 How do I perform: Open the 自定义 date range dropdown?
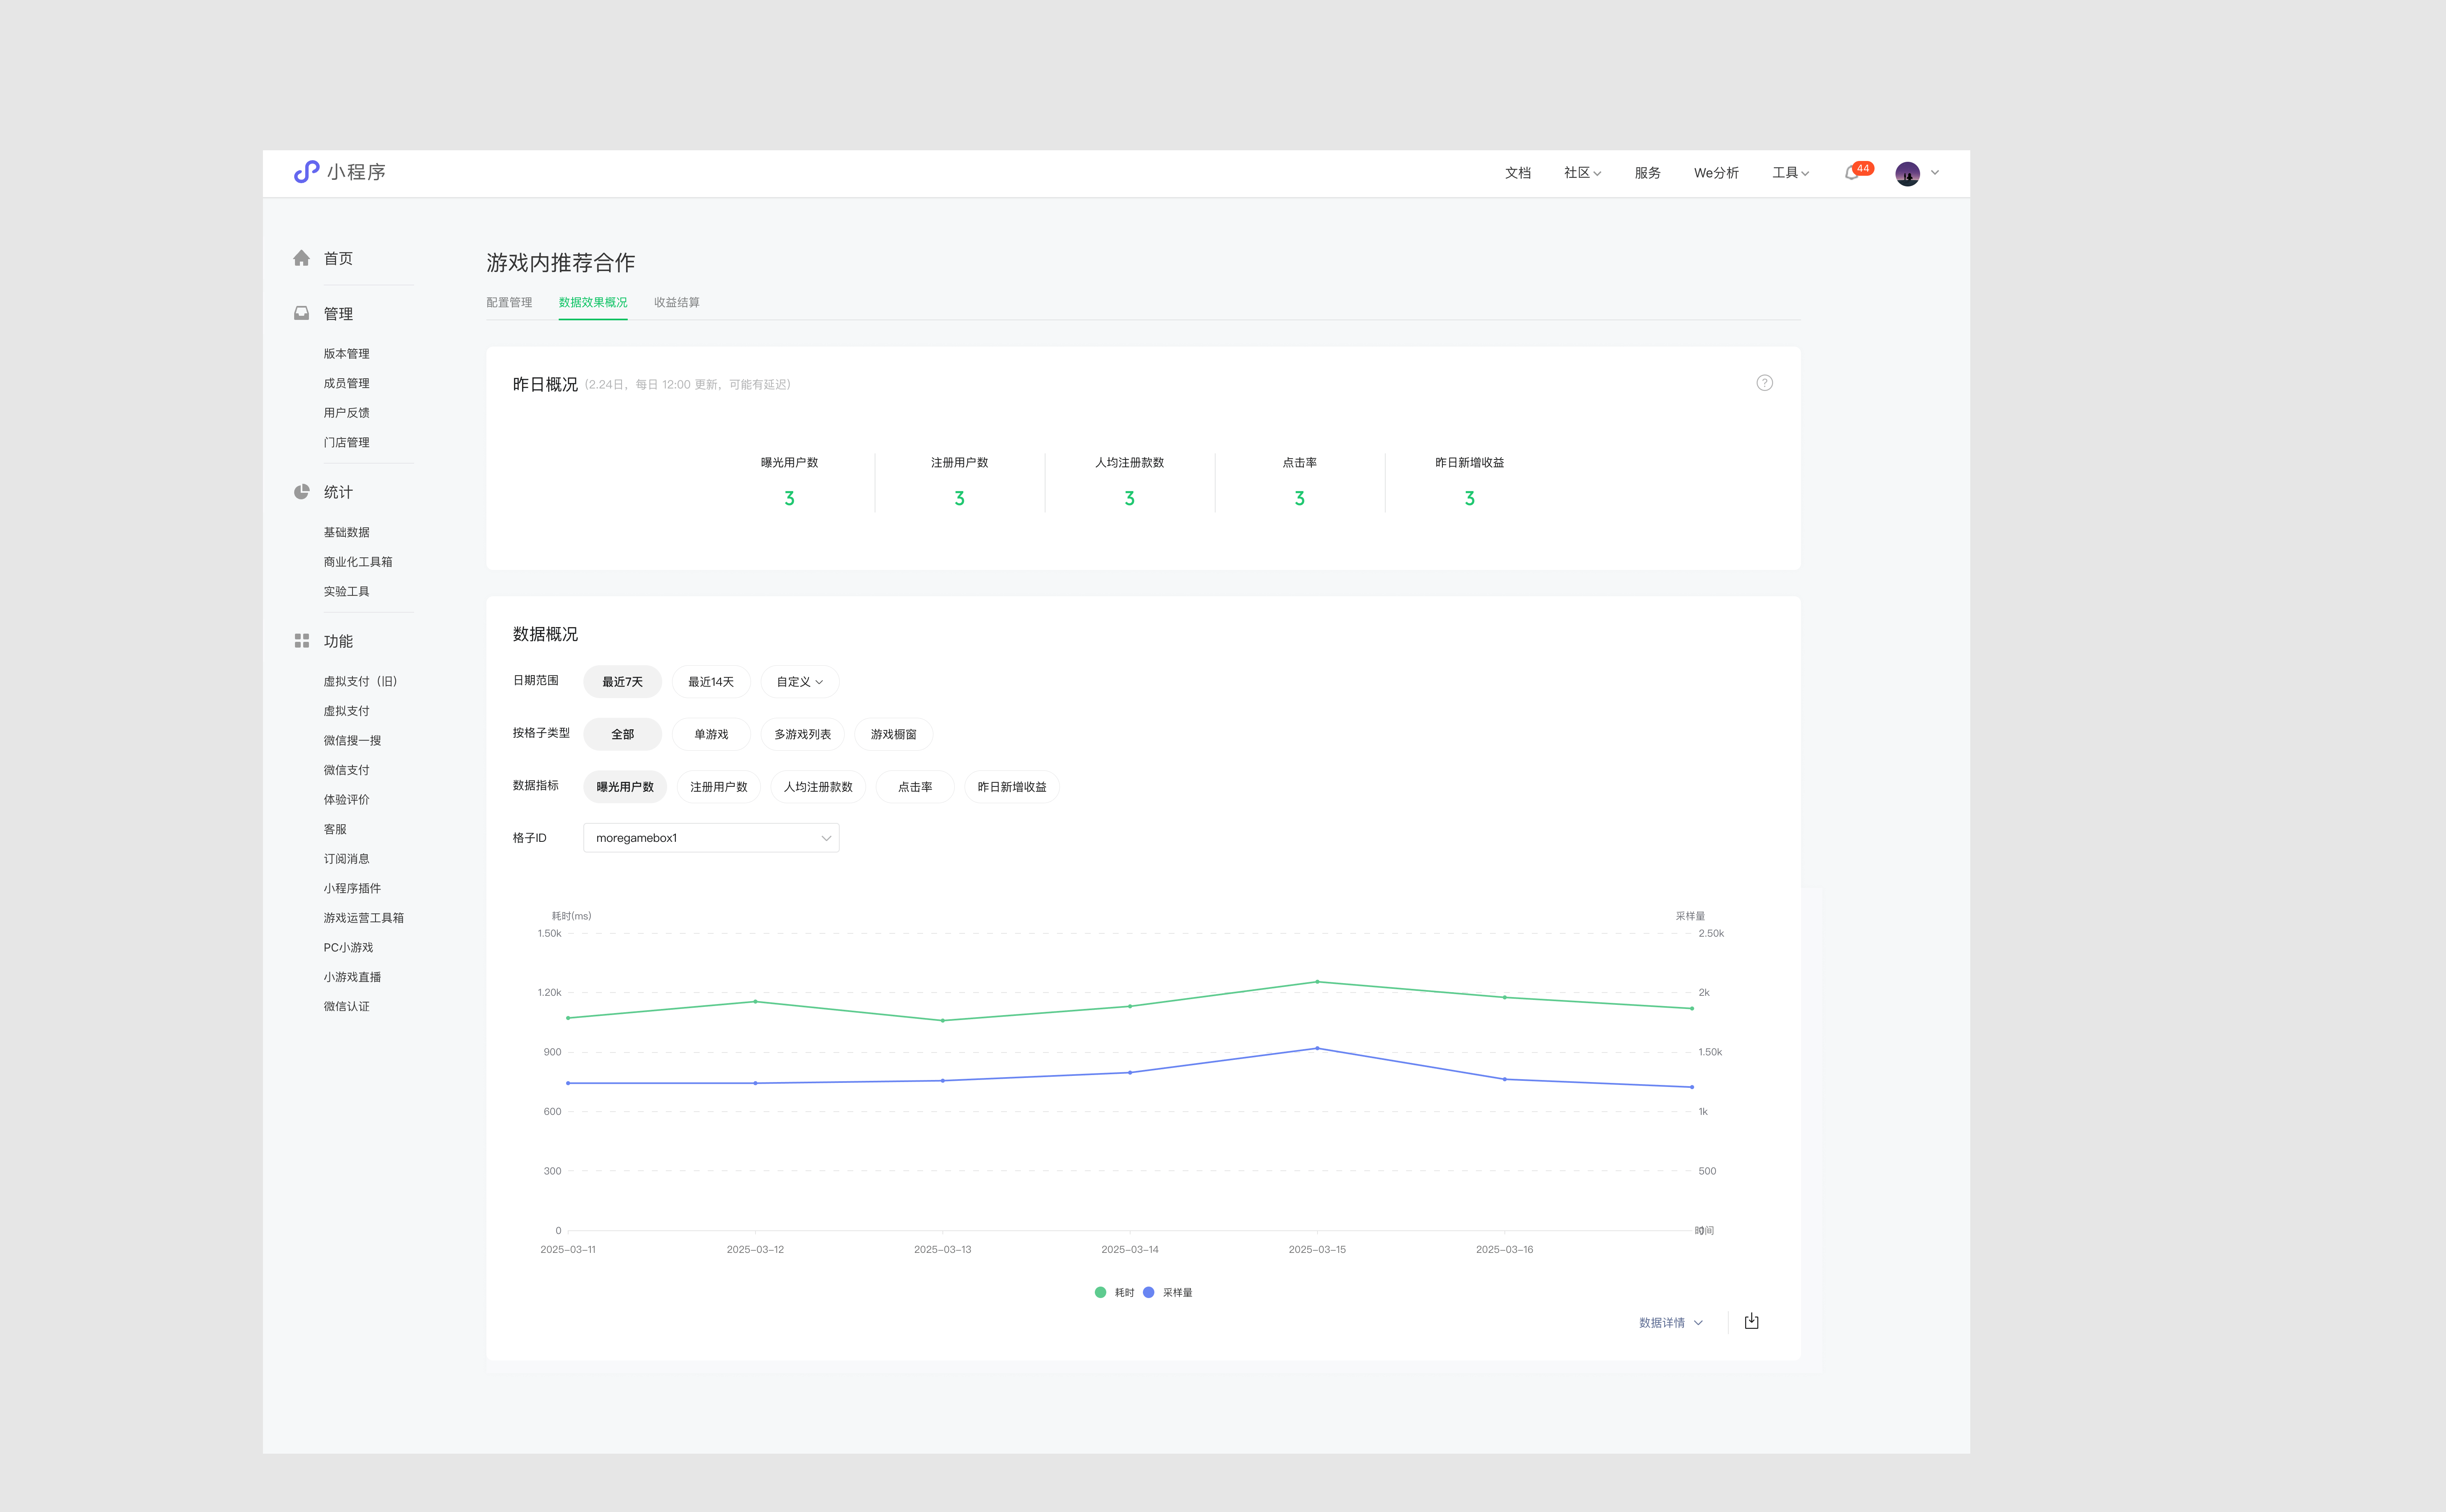[x=799, y=682]
